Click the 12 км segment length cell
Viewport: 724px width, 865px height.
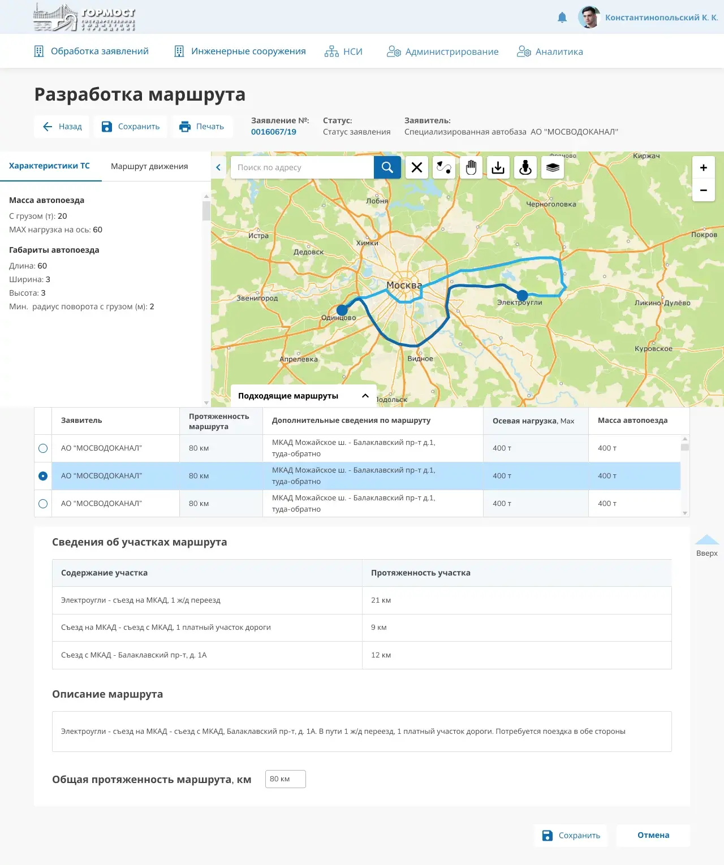tap(517, 655)
